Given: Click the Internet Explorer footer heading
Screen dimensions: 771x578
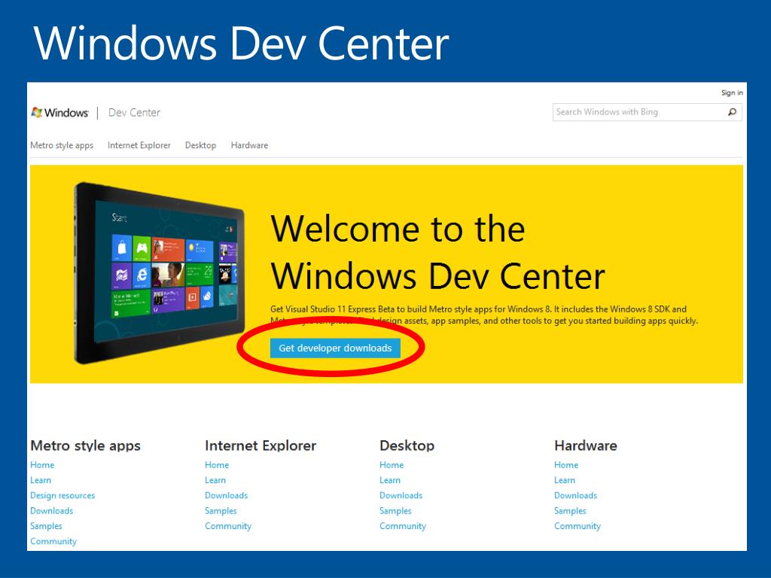Looking at the screenshot, I should tap(260, 446).
